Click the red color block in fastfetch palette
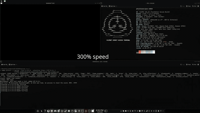This screenshot has width=200, height=113. 140,52
